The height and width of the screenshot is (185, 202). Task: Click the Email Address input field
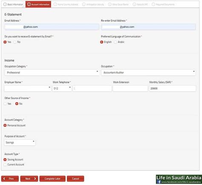52,27
